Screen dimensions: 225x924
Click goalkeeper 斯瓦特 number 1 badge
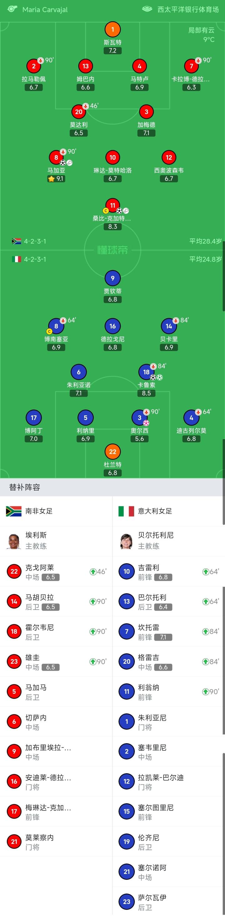point(112,29)
